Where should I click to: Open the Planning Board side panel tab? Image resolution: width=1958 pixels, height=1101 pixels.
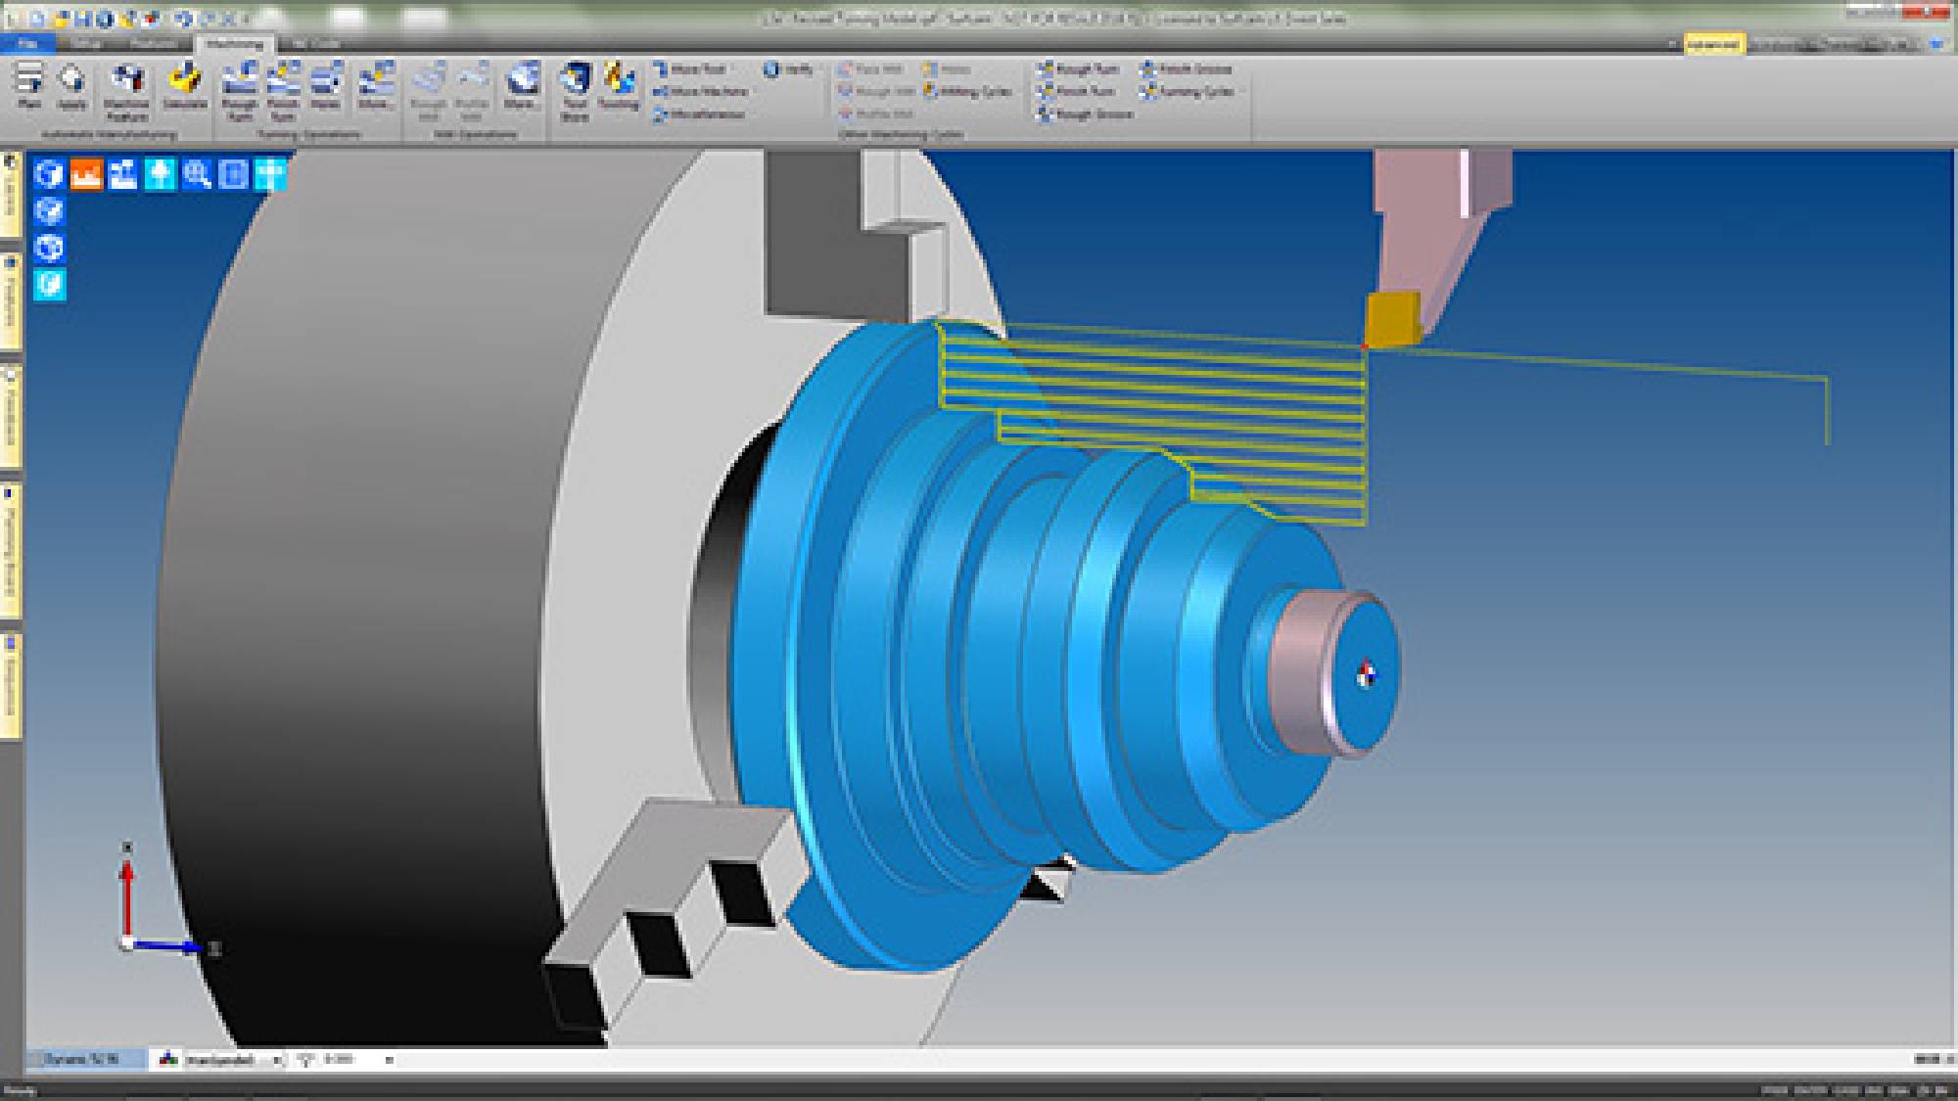point(10,550)
